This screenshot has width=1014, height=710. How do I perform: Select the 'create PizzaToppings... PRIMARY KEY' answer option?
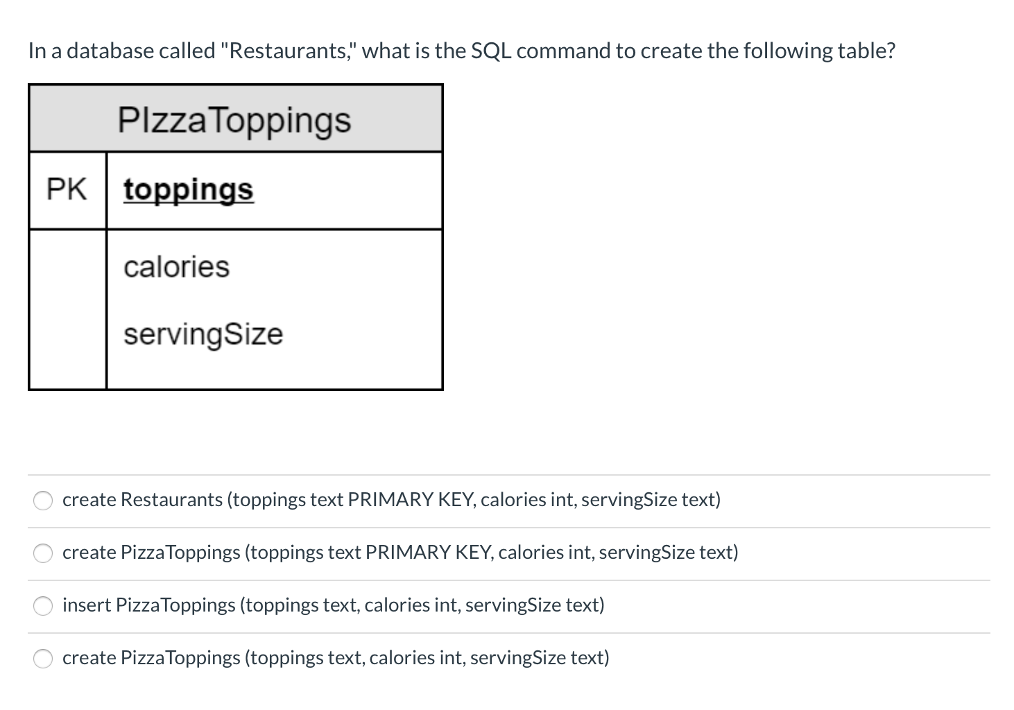coord(43,553)
